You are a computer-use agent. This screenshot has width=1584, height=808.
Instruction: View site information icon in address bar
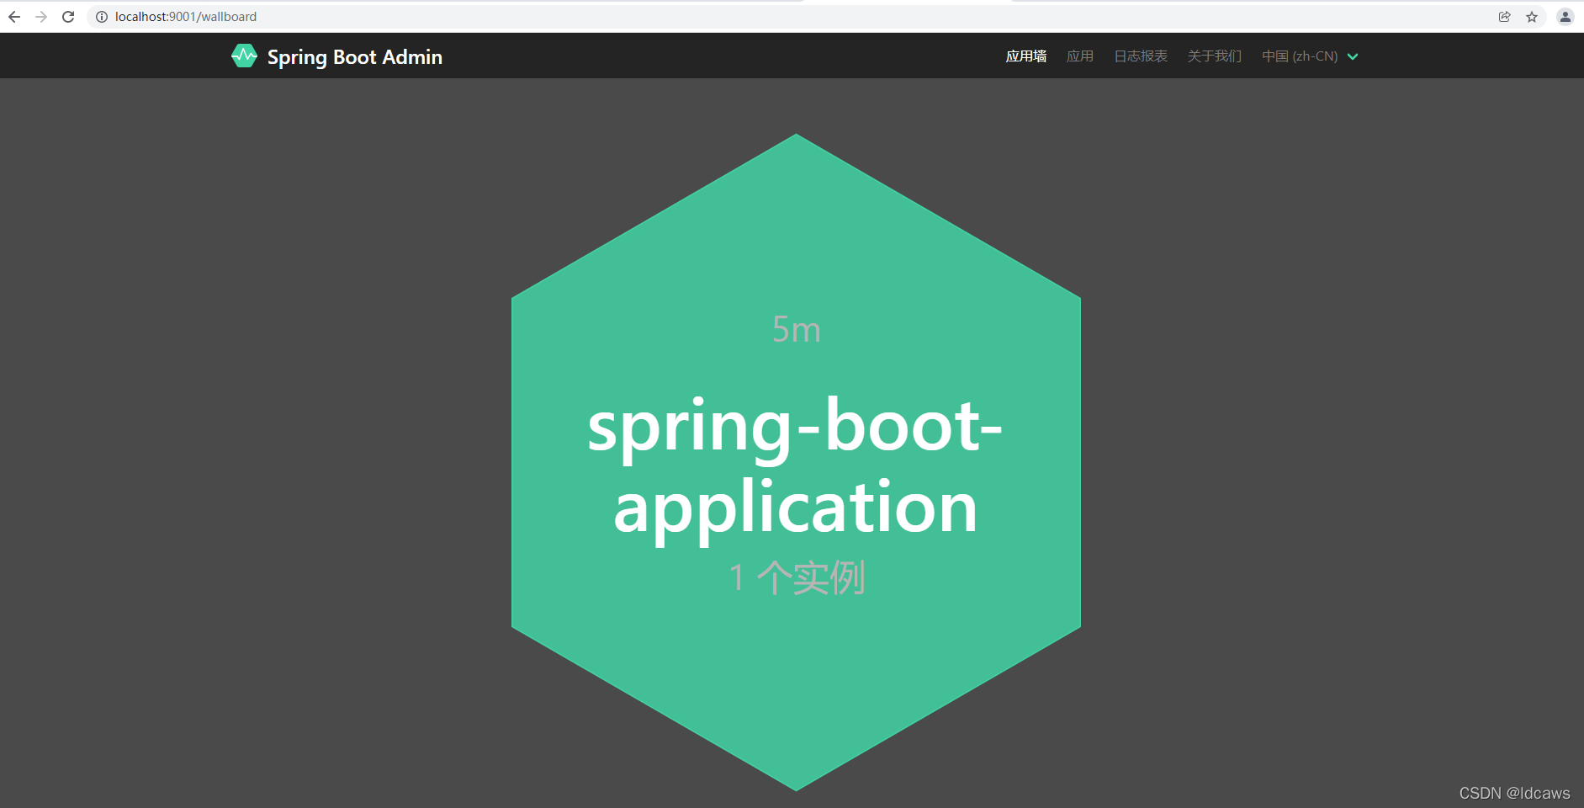coord(102,17)
